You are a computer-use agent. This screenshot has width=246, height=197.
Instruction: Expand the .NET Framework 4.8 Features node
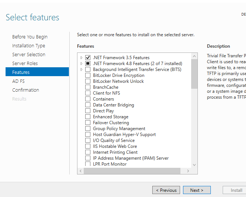point(82,64)
